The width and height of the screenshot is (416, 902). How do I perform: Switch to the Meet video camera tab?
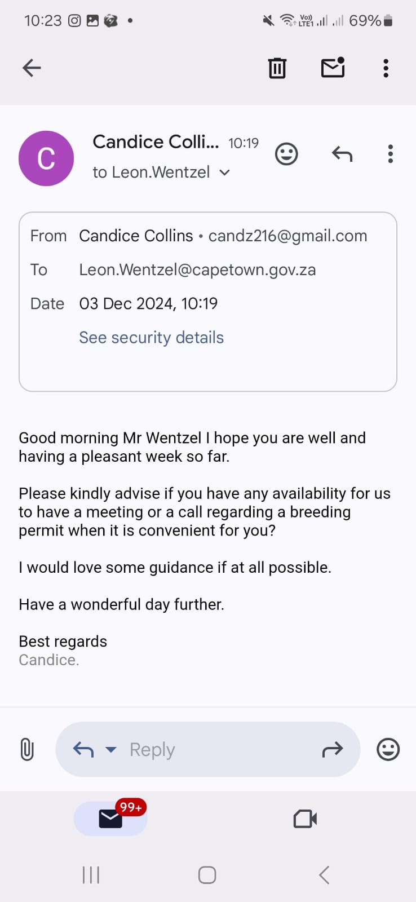(305, 819)
